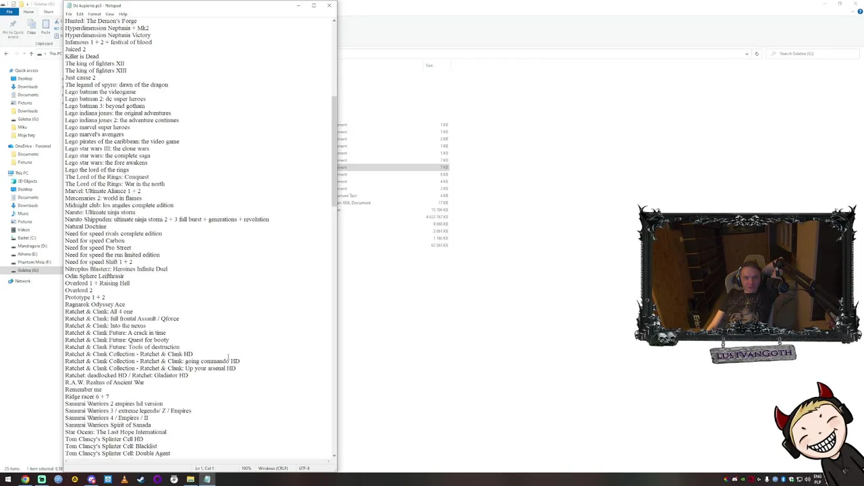The width and height of the screenshot is (864, 486).
Task: Open the Edit menu in Notepad
Action: 80,14
